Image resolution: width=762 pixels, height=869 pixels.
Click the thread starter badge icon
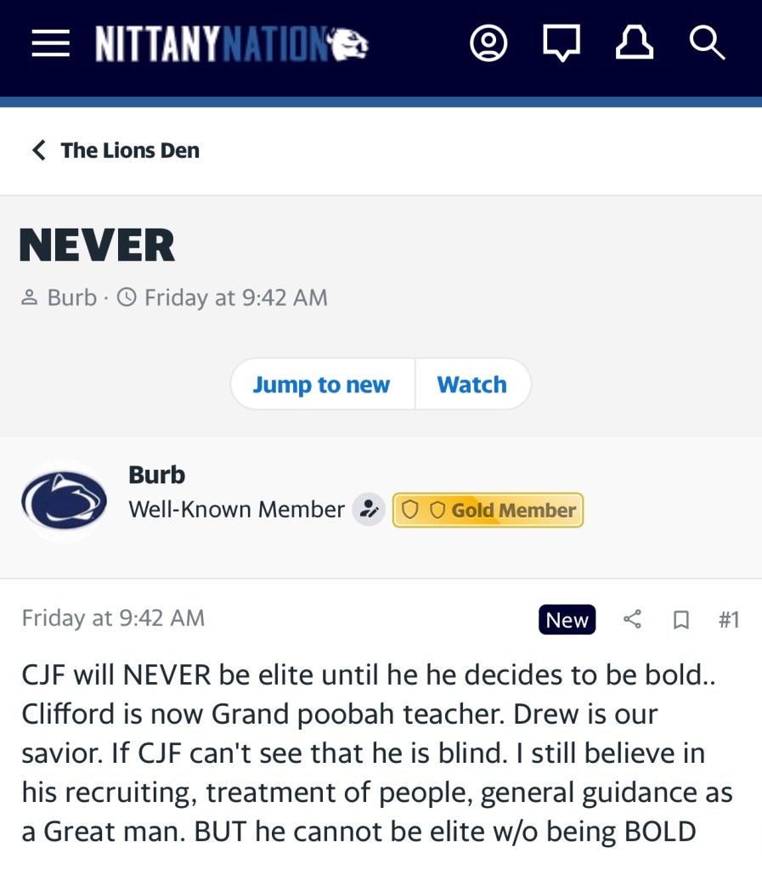pos(369,510)
